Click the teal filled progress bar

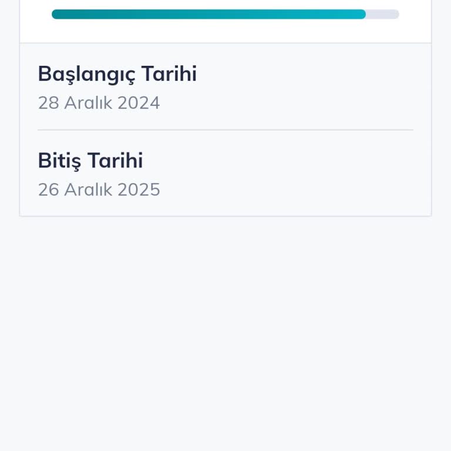208,14
